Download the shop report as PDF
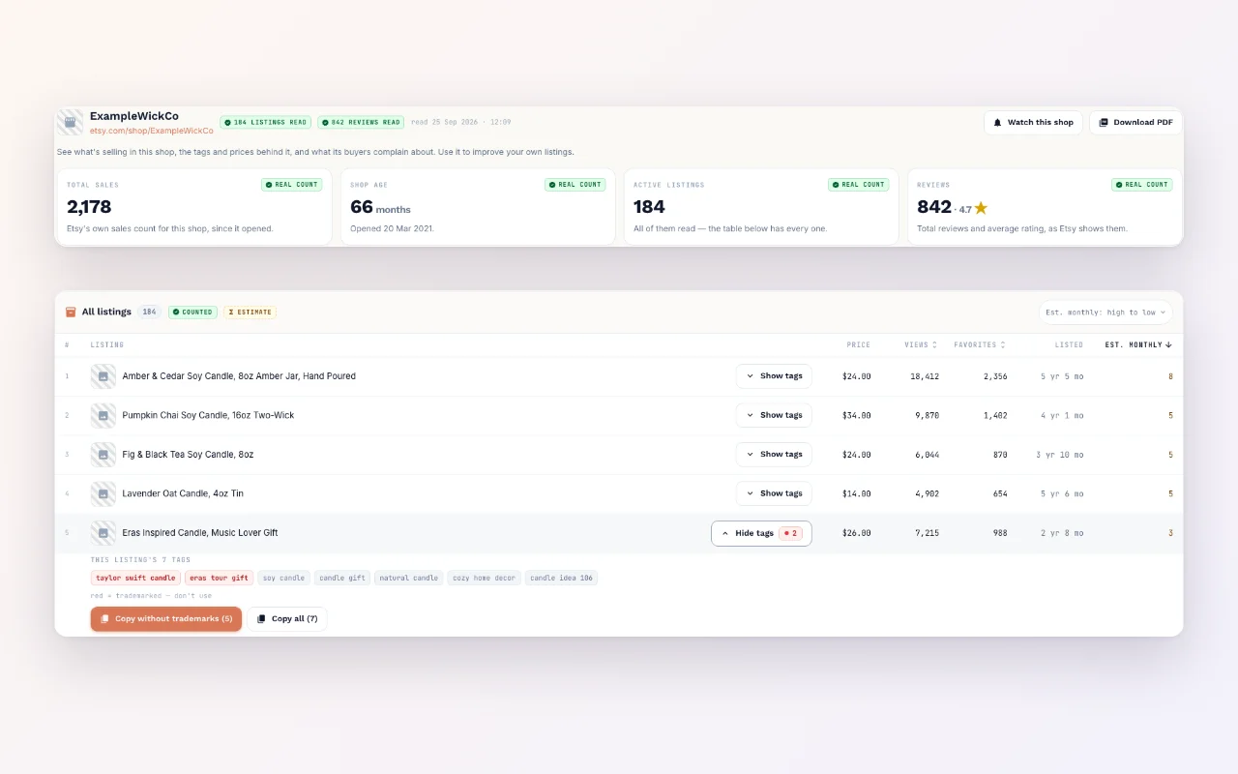 [1135, 123]
